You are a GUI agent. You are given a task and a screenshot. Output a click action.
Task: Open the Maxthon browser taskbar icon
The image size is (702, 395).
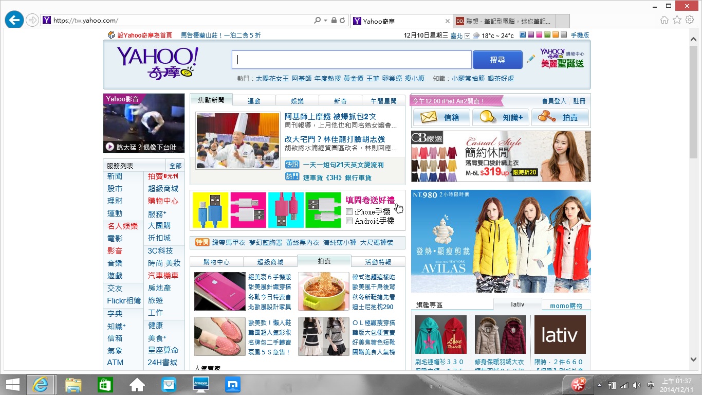tap(233, 384)
